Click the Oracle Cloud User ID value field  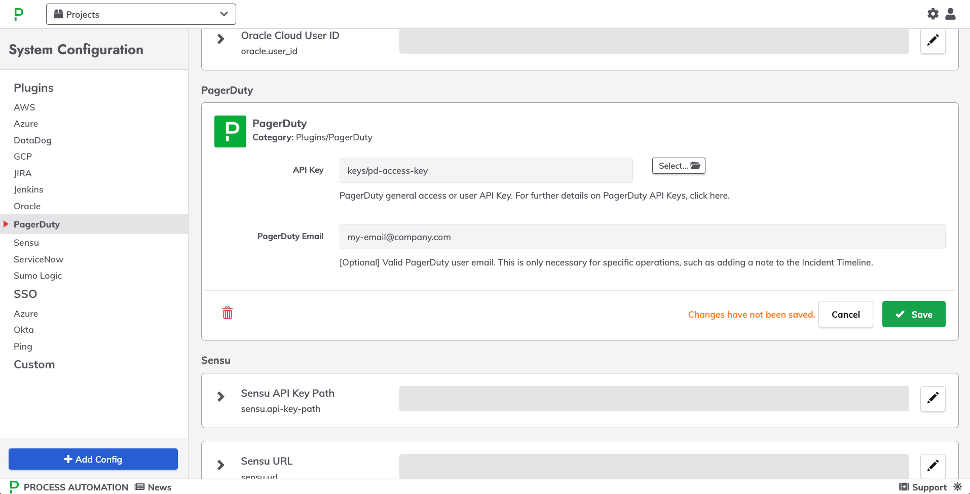coord(654,41)
